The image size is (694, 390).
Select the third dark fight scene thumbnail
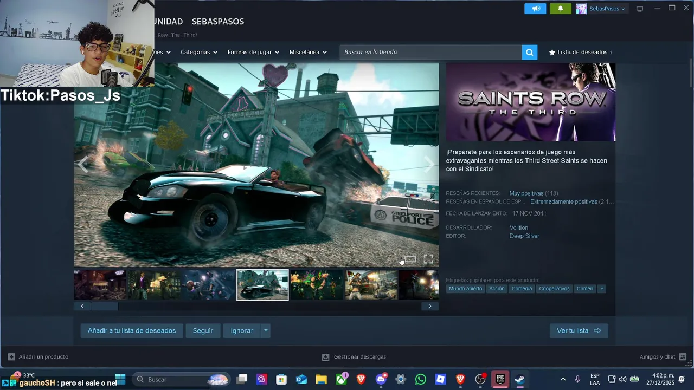coord(208,285)
